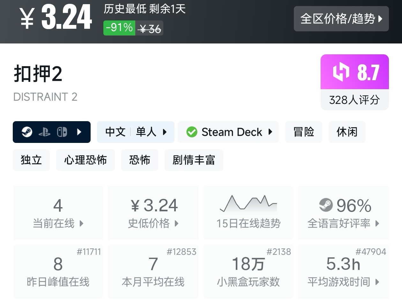Open the 全区价格/趋势 regional prices
Viewport: 402px width, 305px height.
click(x=341, y=19)
